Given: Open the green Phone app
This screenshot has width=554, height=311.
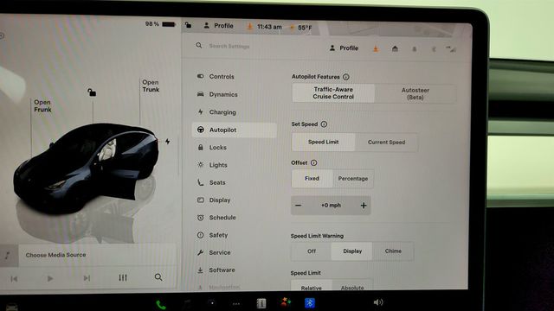Looking at the screenshot, I should click(161, 305).
